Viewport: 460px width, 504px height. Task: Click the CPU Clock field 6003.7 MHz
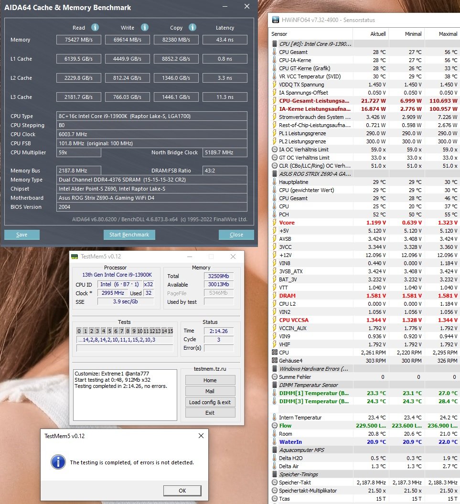click(152, 134)
